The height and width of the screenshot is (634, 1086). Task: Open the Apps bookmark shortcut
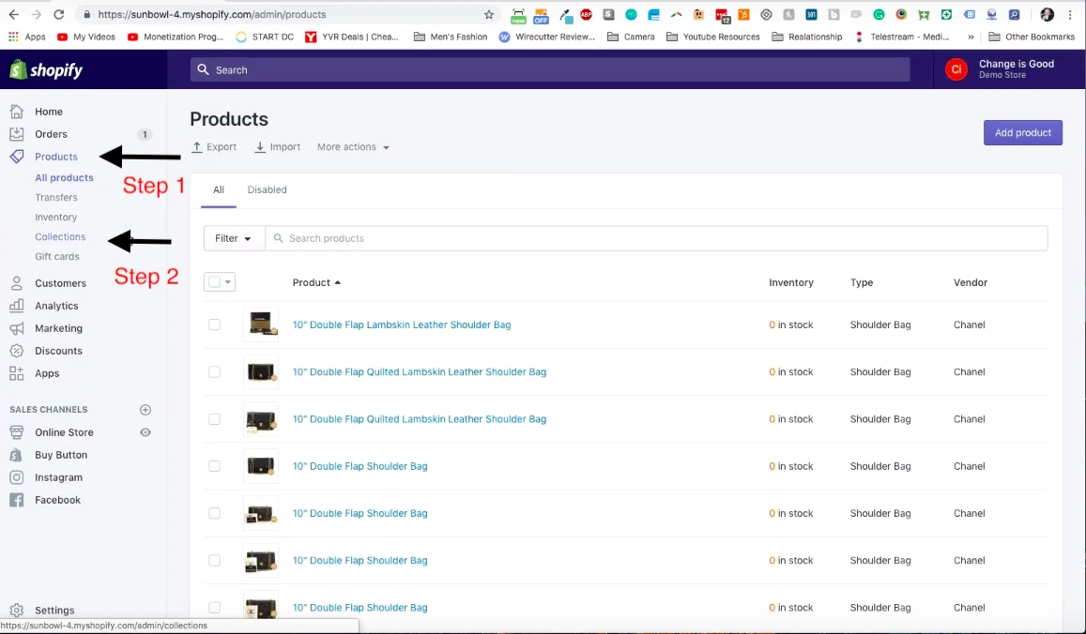pyautogui.click(x=27, y=37)
